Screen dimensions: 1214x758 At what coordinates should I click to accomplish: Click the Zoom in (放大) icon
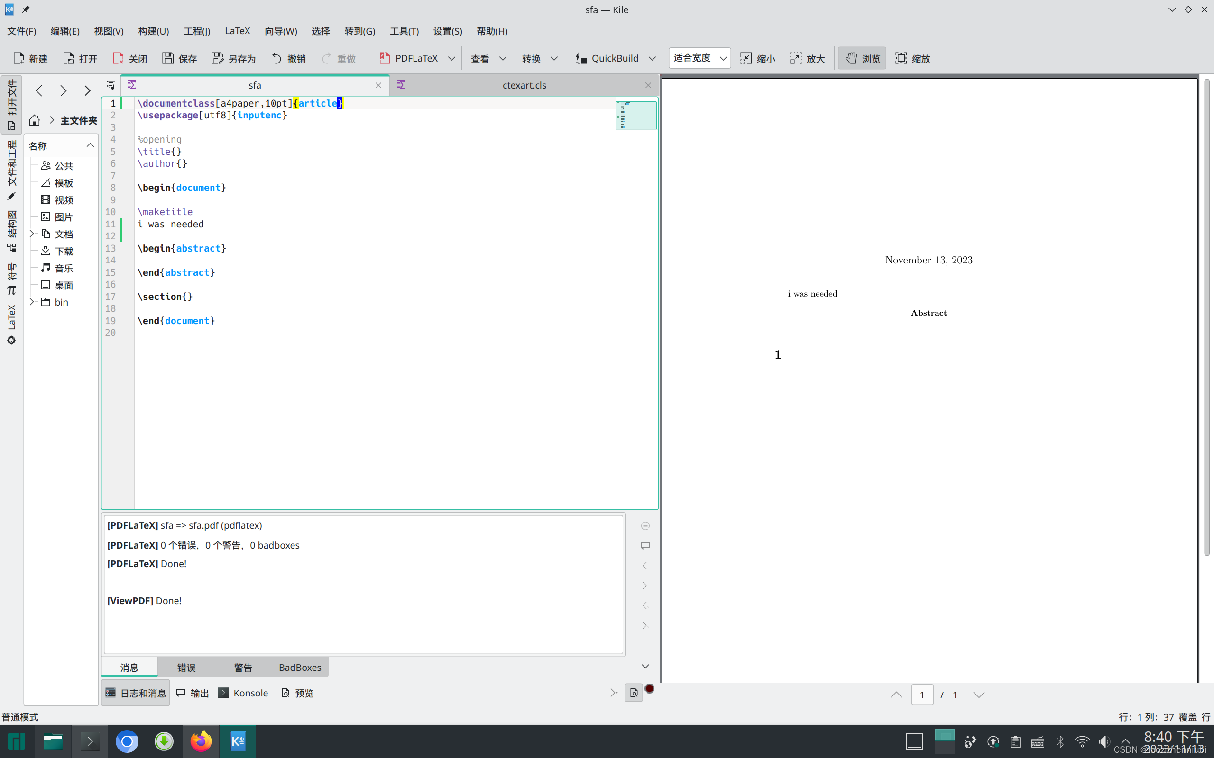(795, 58)
